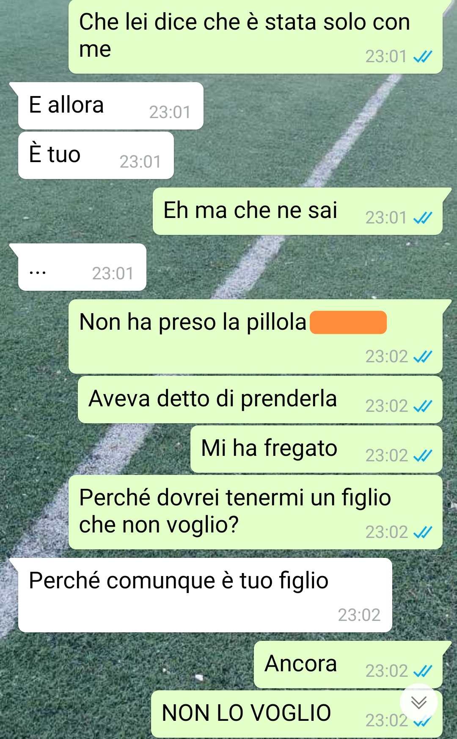Tap the 'Mi ha fregato' message text

(x=269, y=449)
